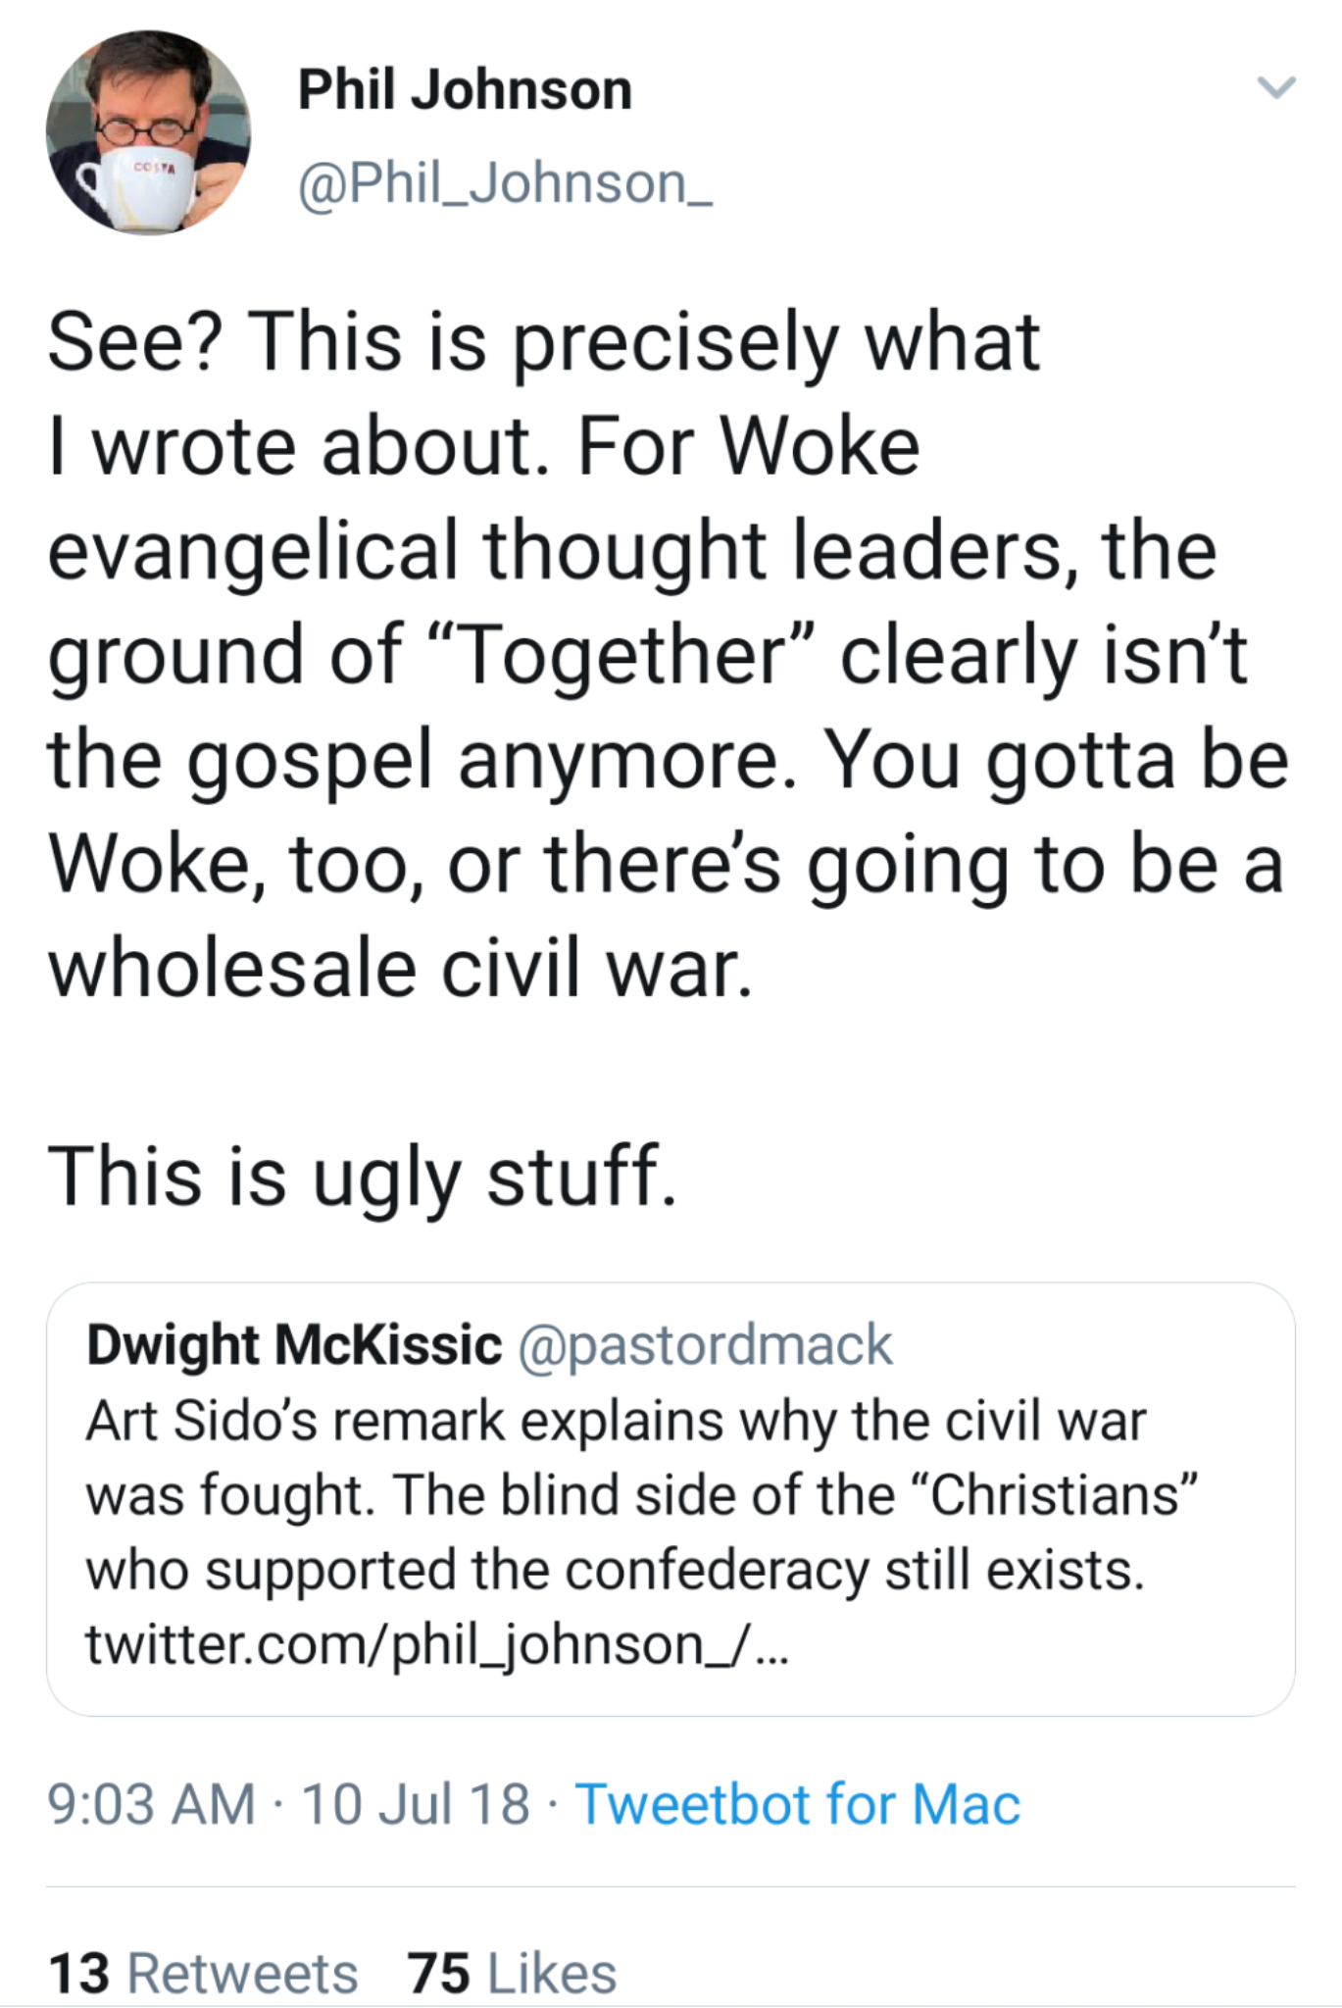This screenshot has height=2008, width=1342.
Task: Click the "who supported the confederacy" quoted line
Action: click(x=615, y=1570)
